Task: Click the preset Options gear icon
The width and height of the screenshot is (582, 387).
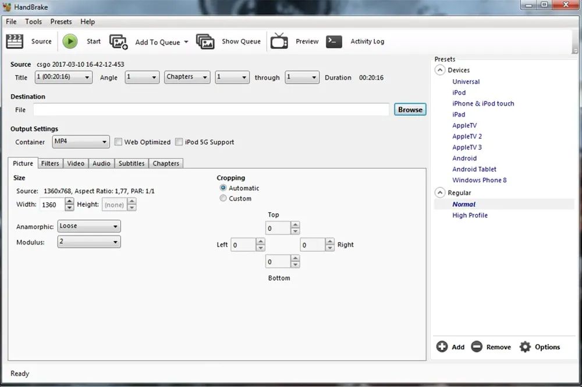Action: tap(525, 347)
